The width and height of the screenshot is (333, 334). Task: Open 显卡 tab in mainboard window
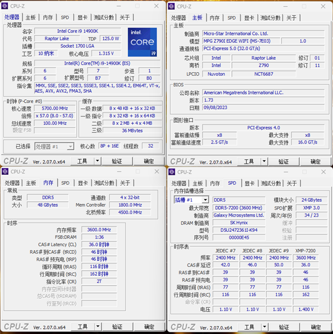249,18
